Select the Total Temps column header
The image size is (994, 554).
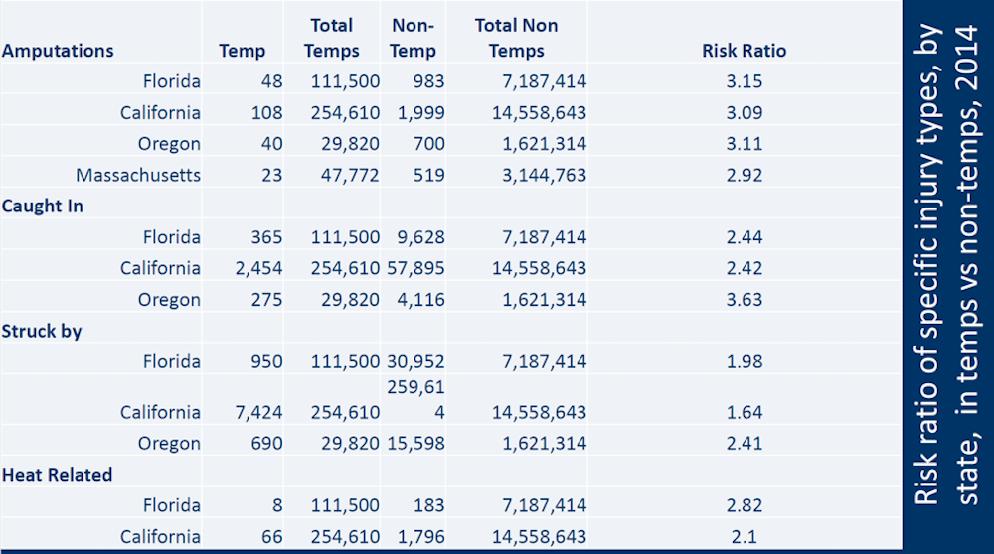332,38
